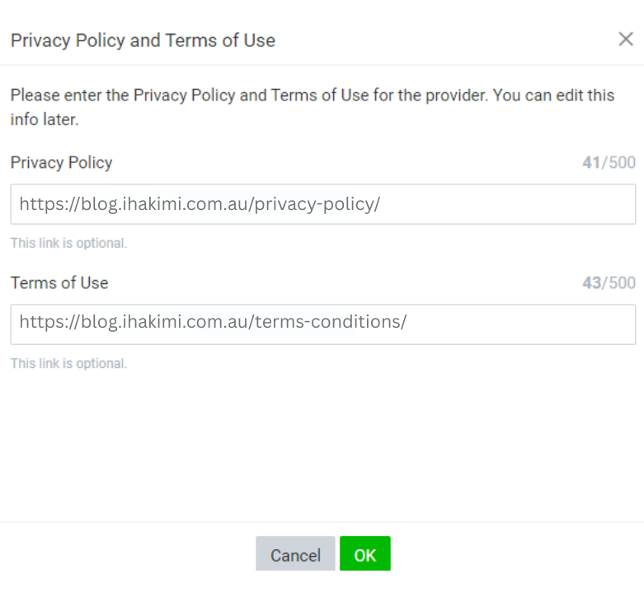Click the dialog title text

click(x=143, y=40)
